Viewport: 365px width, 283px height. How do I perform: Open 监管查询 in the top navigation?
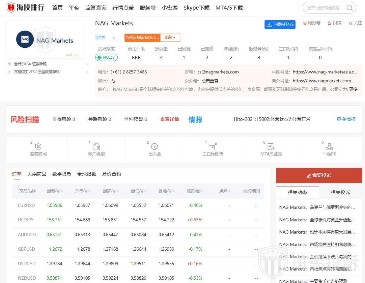point(96,8)
